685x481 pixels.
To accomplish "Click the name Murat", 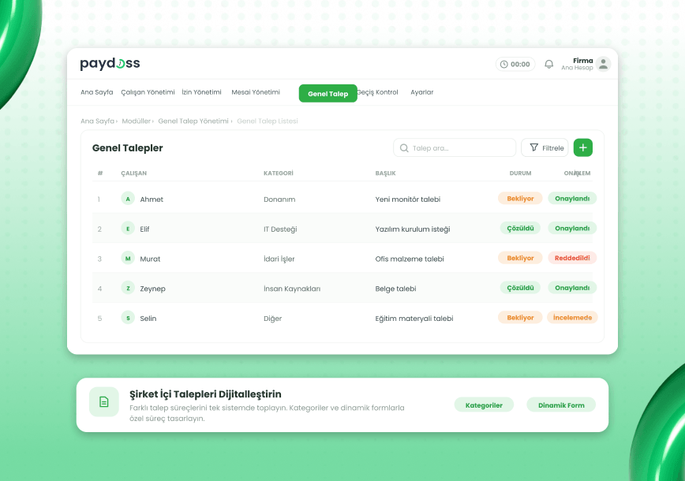I will point(150,259).
